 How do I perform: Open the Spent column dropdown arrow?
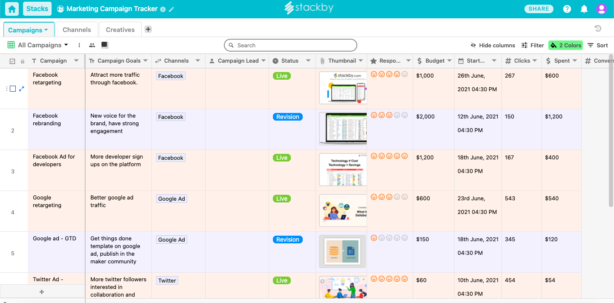click(x=575, y=61)
